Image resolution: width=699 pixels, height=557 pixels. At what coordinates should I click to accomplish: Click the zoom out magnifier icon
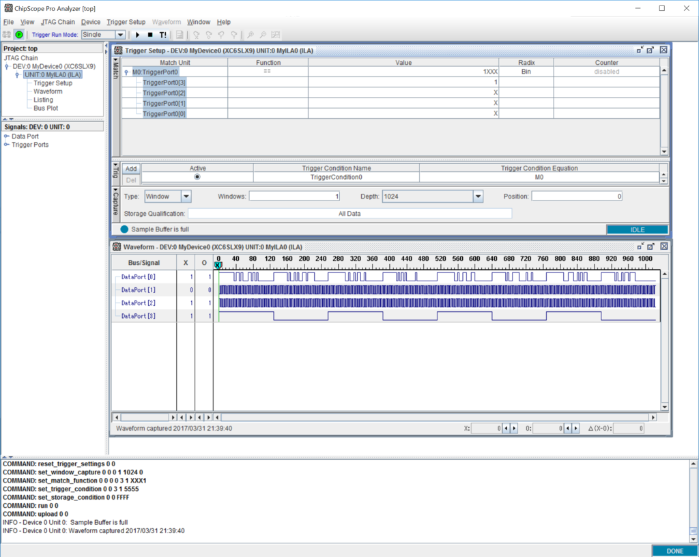tap(263, 34)
